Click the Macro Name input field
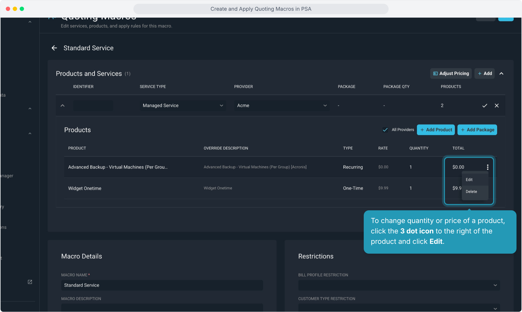This screenshot has width=522, height=312. (162, 285)
